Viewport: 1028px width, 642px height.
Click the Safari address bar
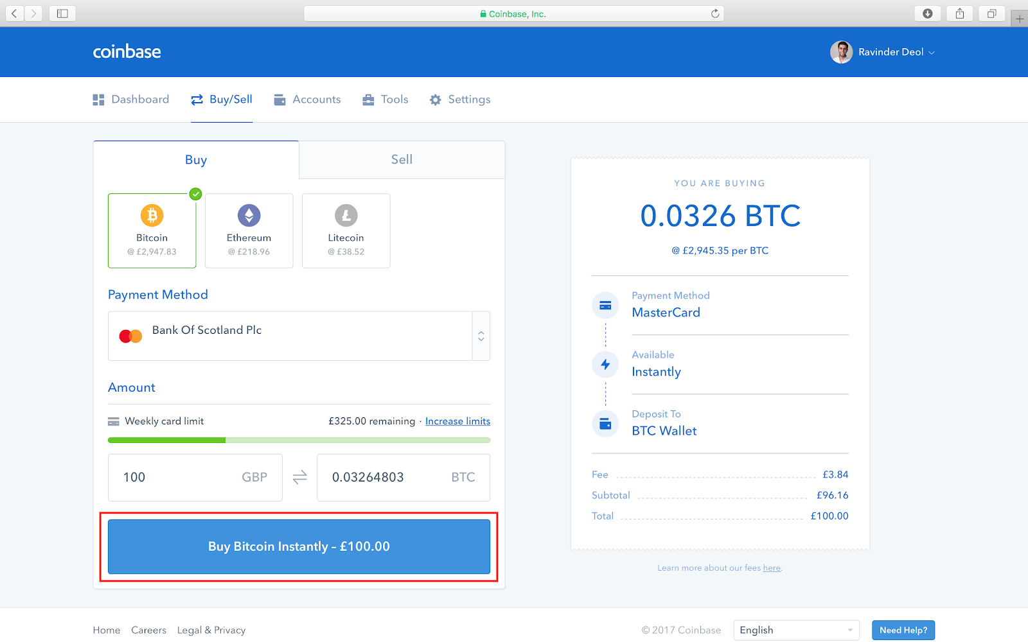click(x=514, y=13)
